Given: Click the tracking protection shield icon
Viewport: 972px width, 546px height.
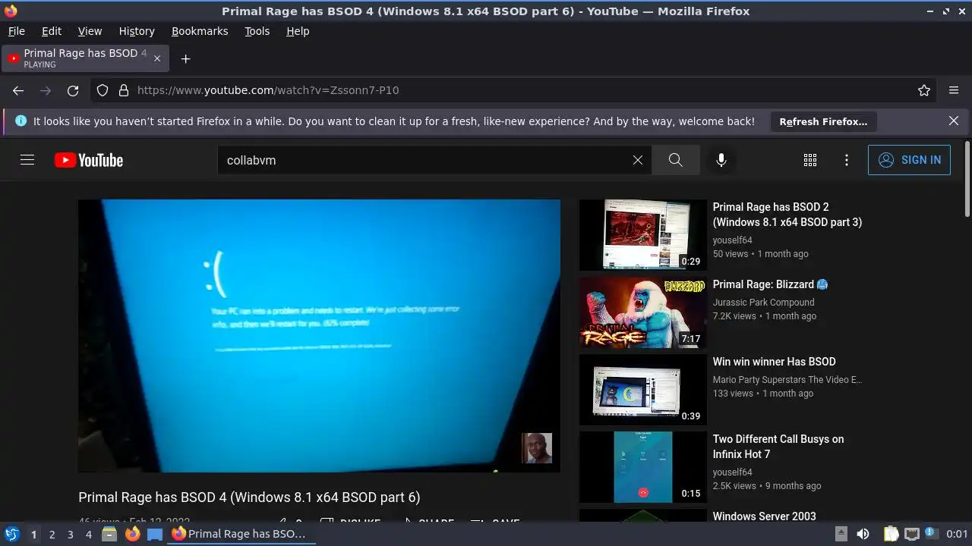Looking at the screenshot, I should [103, 90].
